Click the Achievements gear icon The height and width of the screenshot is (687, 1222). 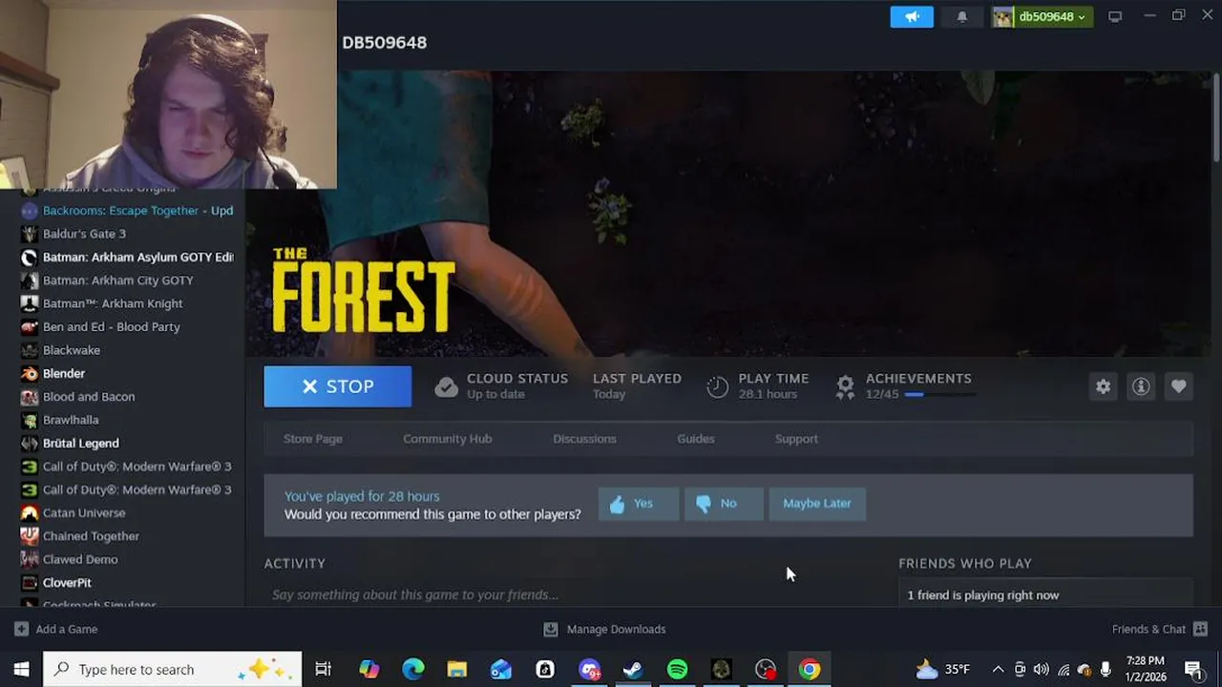click(845, 386)
